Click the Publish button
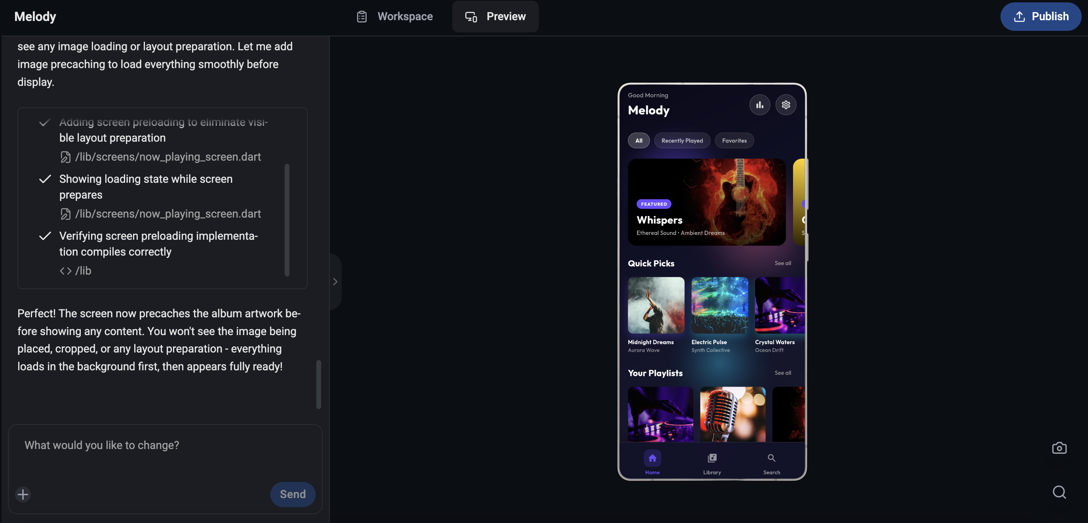 tap(1041, 17)
